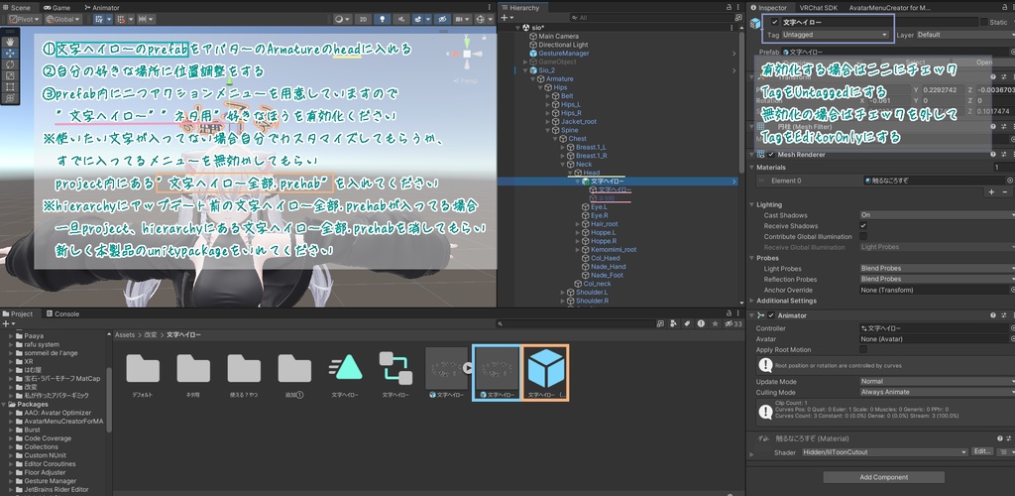This screenshot has height=496, width=1015.
Task: Open Light Probes Blend Probes dropdown
Action: [937, 268]
